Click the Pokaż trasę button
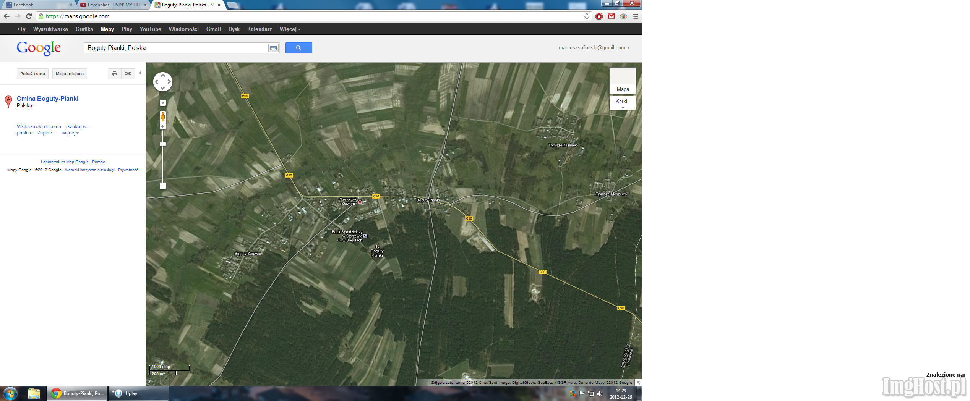This screenshot has height=401, width=970. point(32,74)
